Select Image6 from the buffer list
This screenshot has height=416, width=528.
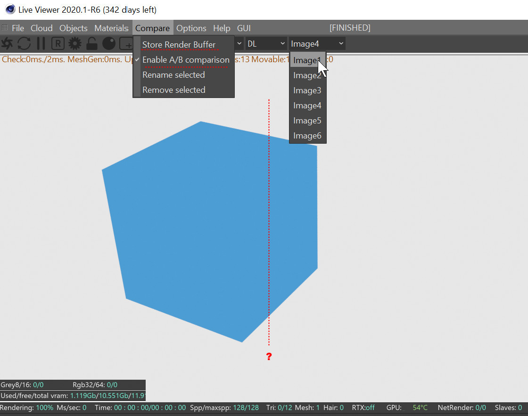tap(308, 136)
